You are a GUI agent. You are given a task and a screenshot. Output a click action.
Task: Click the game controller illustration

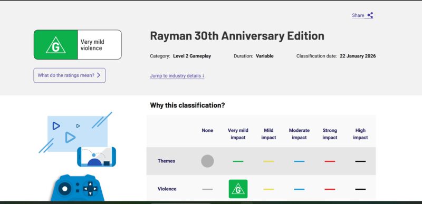click(78, 188)
